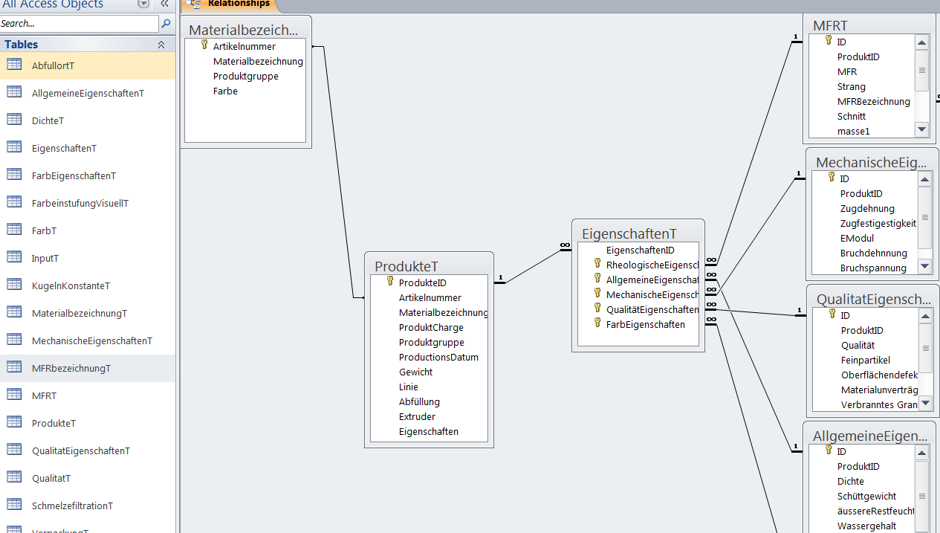
Task: Click key icon beside QualitätEigenschaften field
Action: [x=597, y=309]
